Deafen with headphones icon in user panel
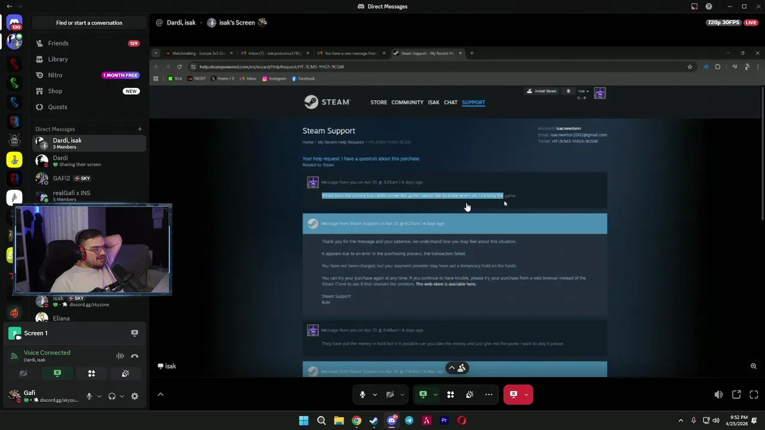This screenshot has width=765, height=430. pos(112,396)
